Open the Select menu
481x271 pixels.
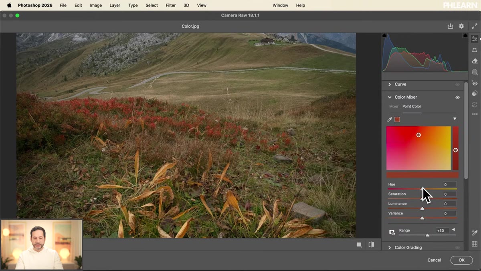click(152, 5)
